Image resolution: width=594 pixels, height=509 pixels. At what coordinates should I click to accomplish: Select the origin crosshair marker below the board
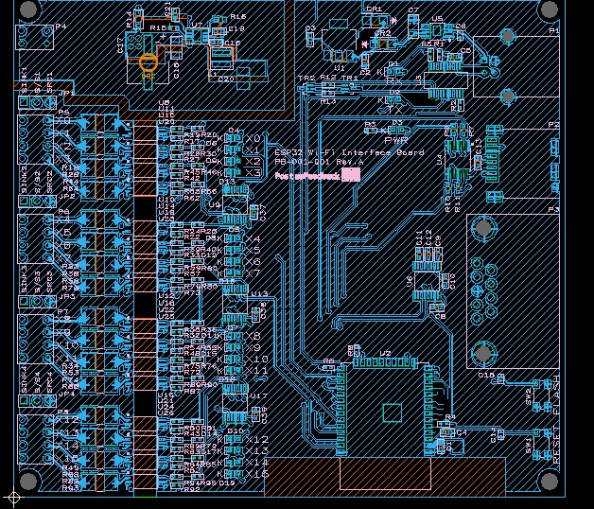14,497
